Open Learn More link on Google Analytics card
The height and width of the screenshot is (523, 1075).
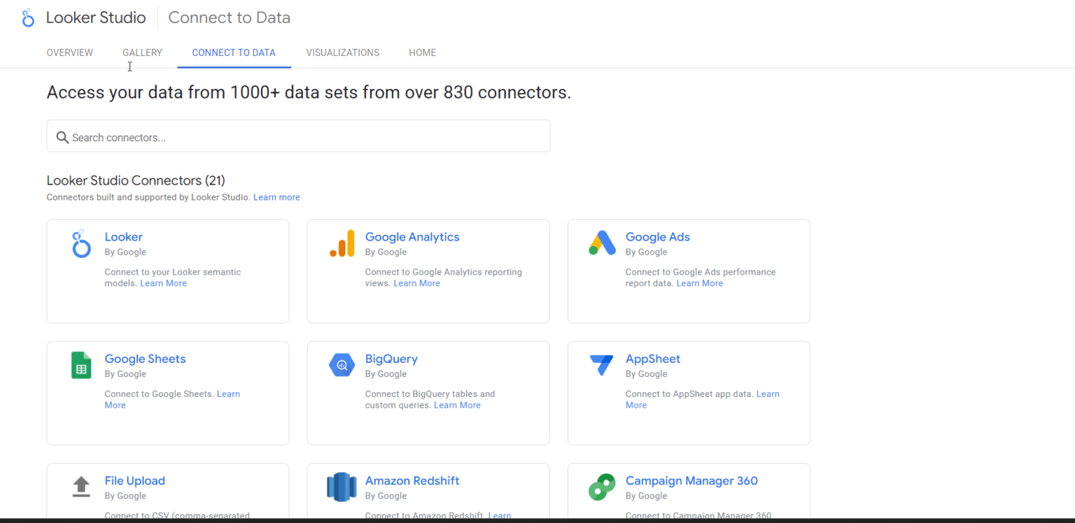[x=416, y=282]
